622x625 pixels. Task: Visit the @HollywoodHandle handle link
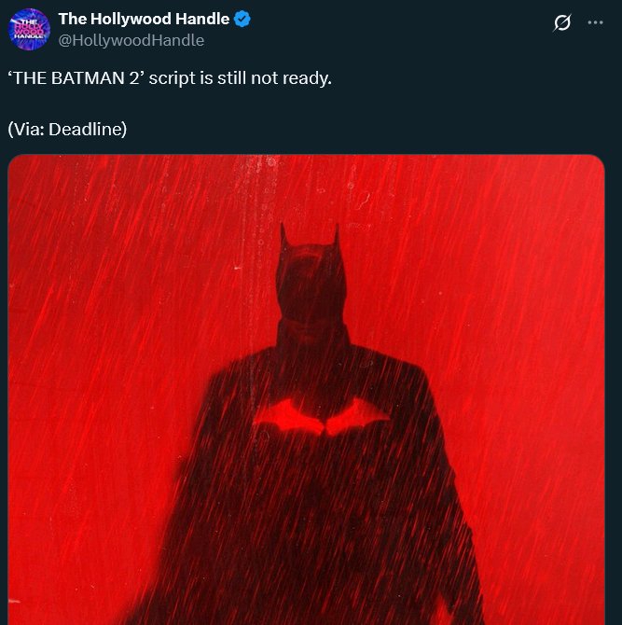(x=131, y=40)
